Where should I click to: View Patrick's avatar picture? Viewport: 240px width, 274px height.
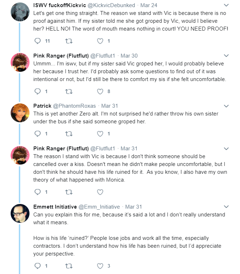click(20, 113)
